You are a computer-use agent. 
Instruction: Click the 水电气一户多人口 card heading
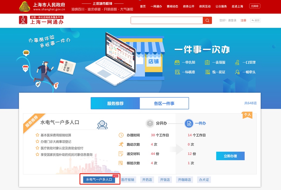tap(60, 122)
